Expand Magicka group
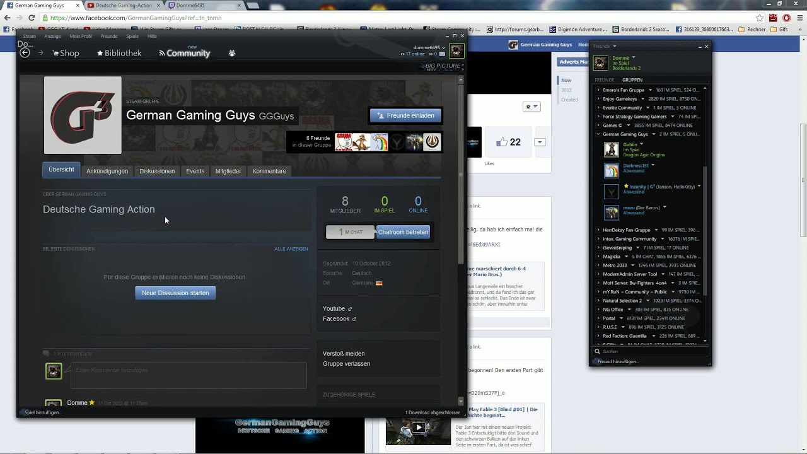Image resolution: width=807 pixels, height=454 pixels. tap(598, 257)
